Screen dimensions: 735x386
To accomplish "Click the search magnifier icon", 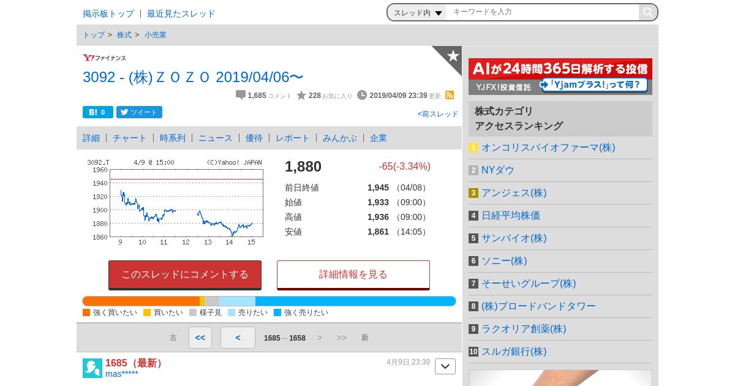I will [647, 12].
